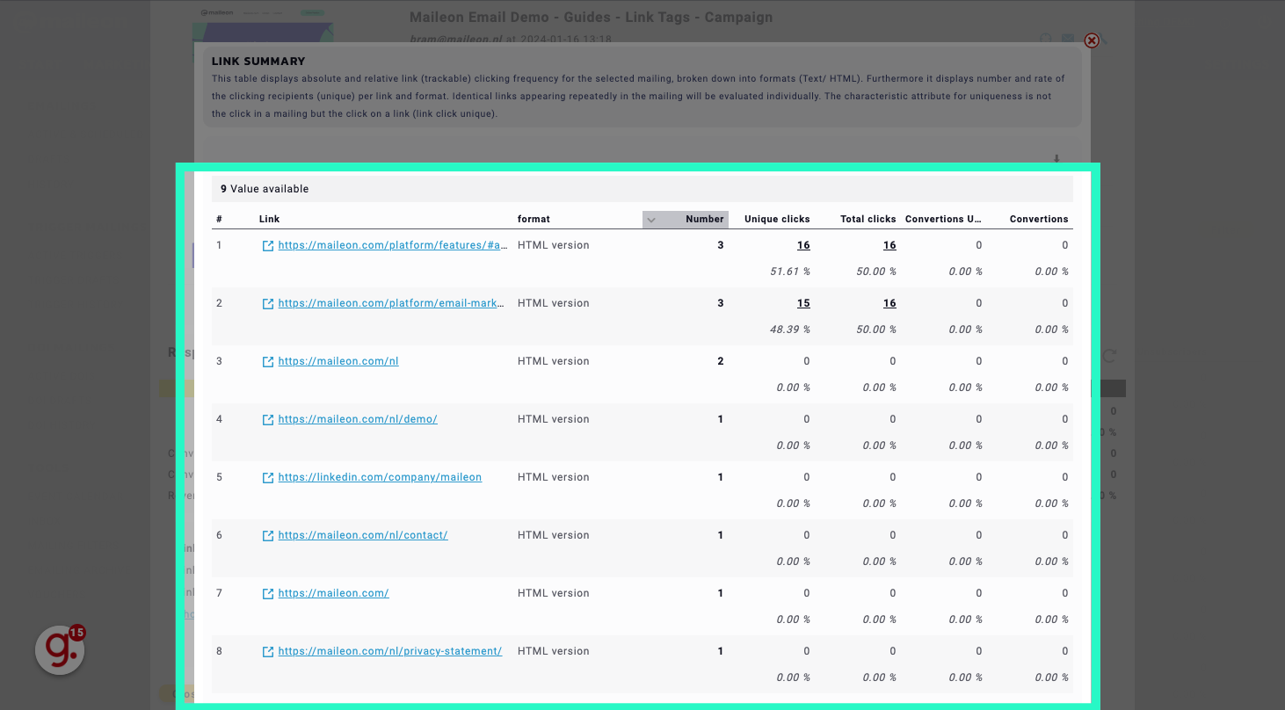Click the truncated Convertions U... column header
The image size is (1285, 710).
943,219
